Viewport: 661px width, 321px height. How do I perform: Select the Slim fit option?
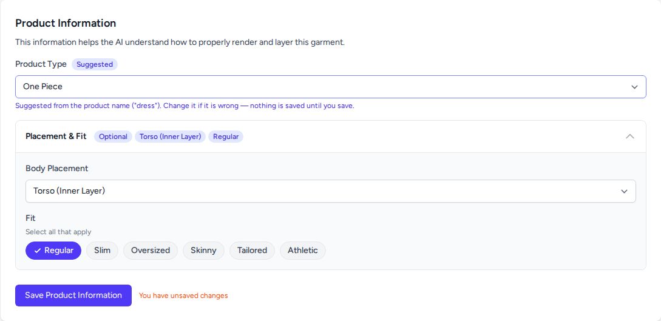(103, 251)
